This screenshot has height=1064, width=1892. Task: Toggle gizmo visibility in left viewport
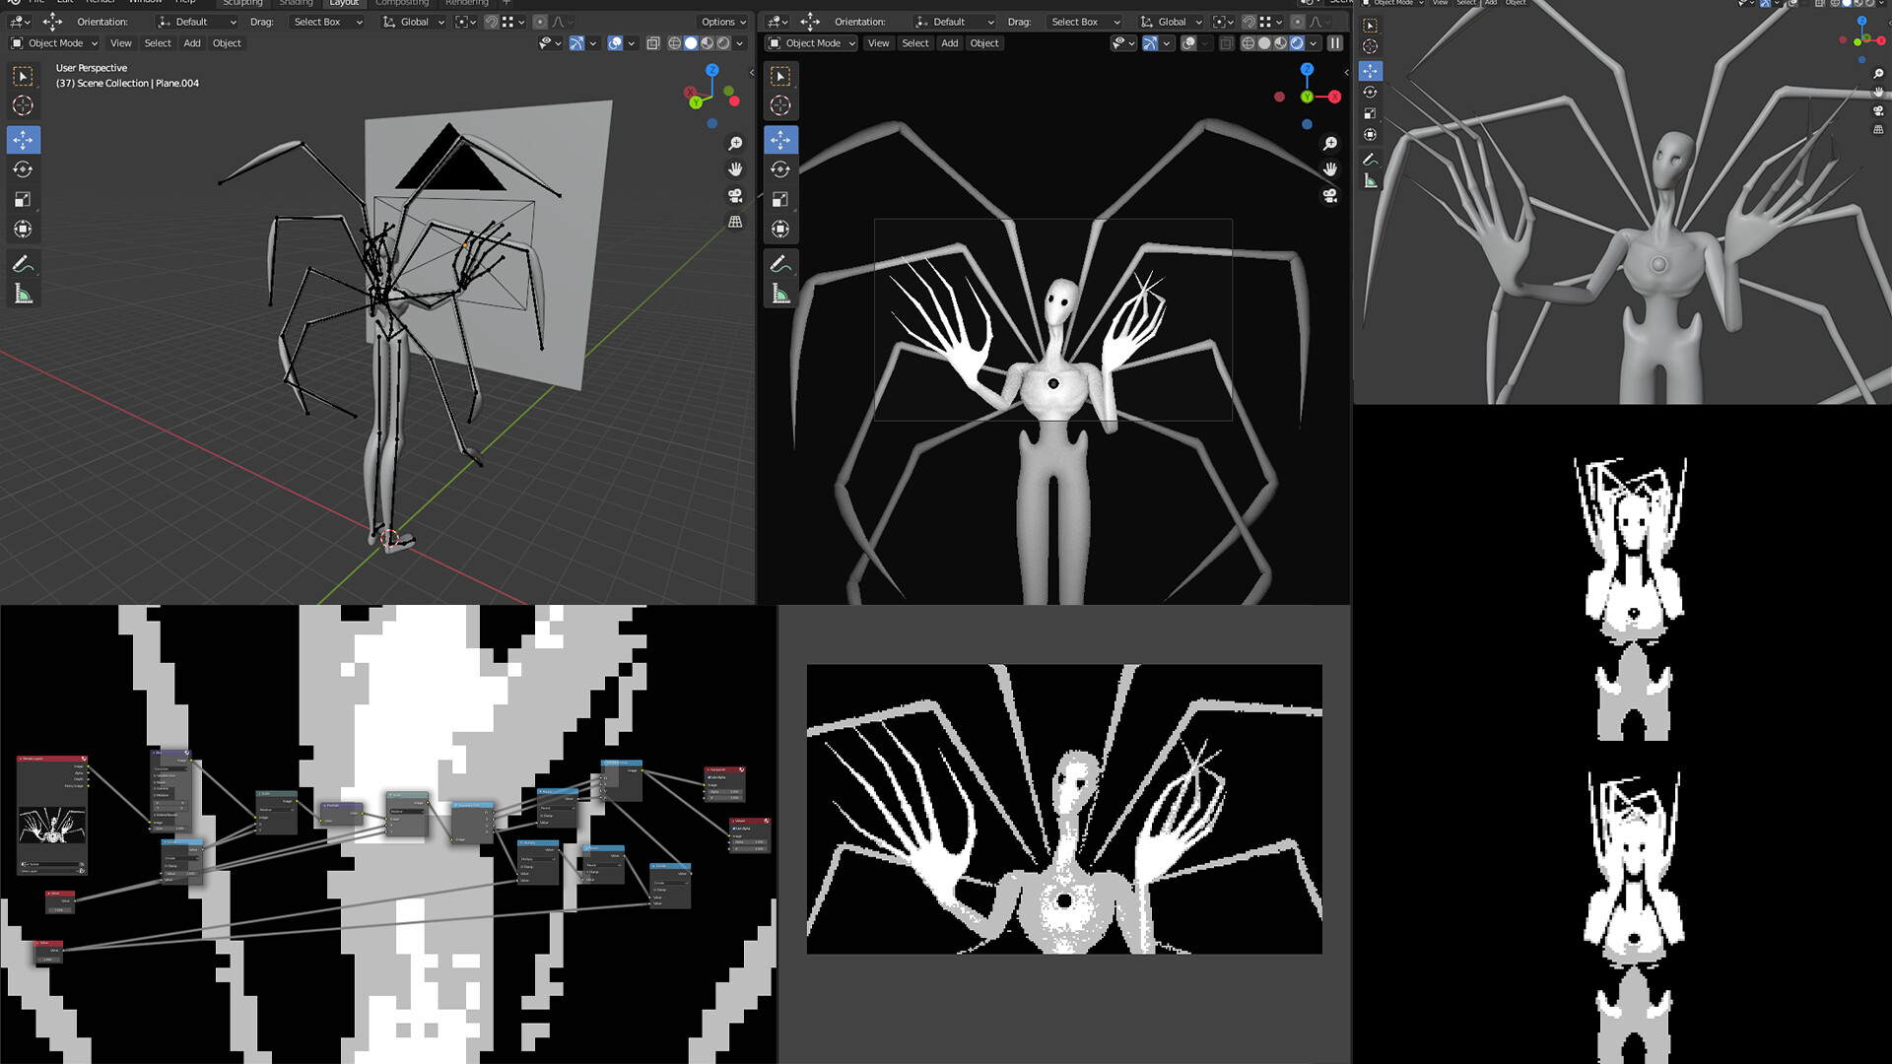(576, 43)
